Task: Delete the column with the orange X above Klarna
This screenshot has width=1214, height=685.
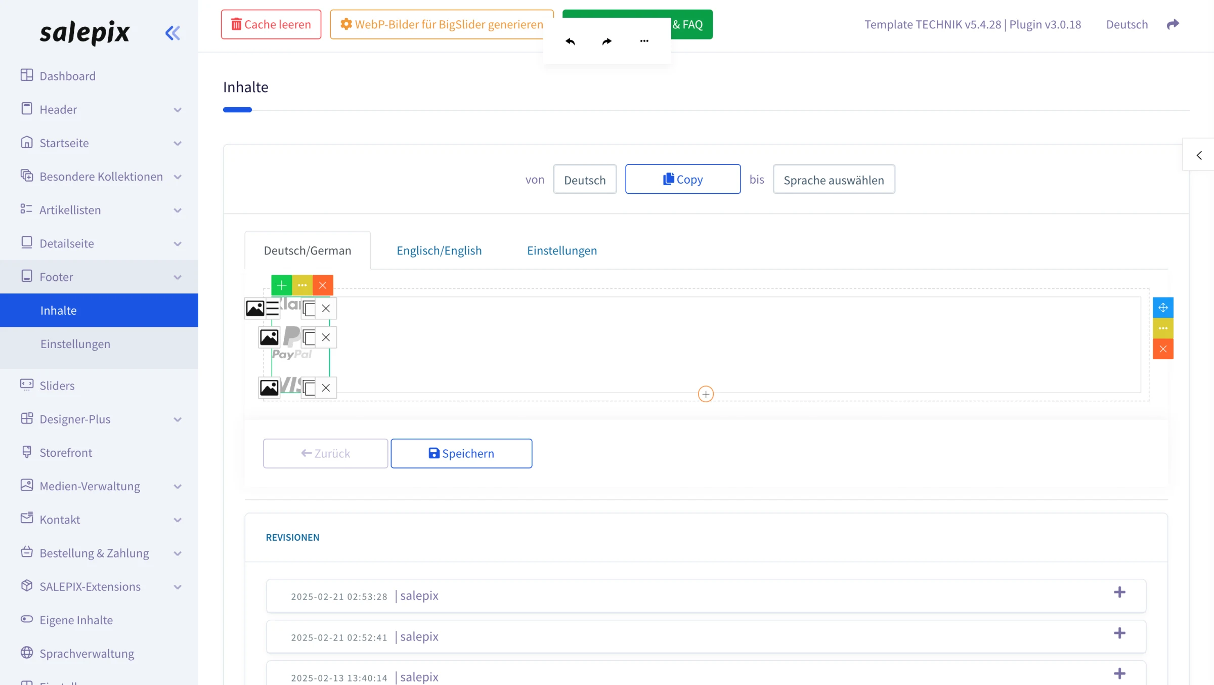Action: pos(323,285)
